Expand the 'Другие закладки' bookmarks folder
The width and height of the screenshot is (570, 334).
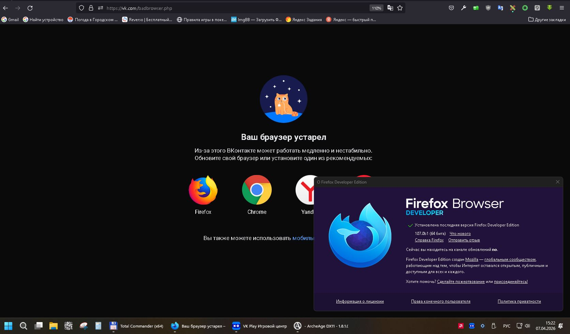point(547,20)
